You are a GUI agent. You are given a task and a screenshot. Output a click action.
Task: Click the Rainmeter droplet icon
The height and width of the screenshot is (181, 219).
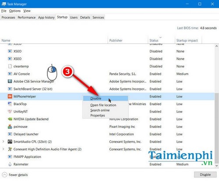[x=10, y=164]
